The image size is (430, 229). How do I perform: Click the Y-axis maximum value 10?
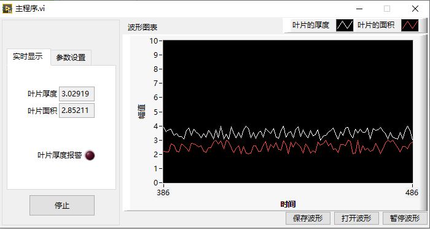pyautogui.click(x=154, y=41)
